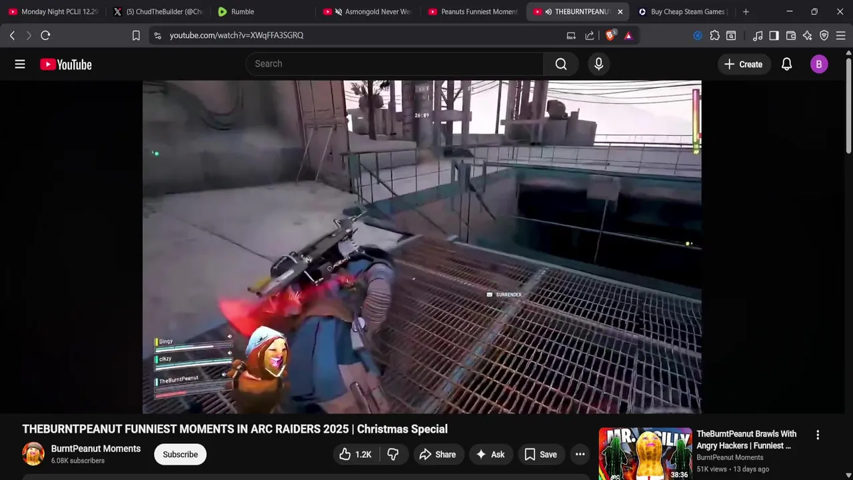Close the THEBURNTPEANUT tab
Viewport: 853px width, 480px height.
620,11
